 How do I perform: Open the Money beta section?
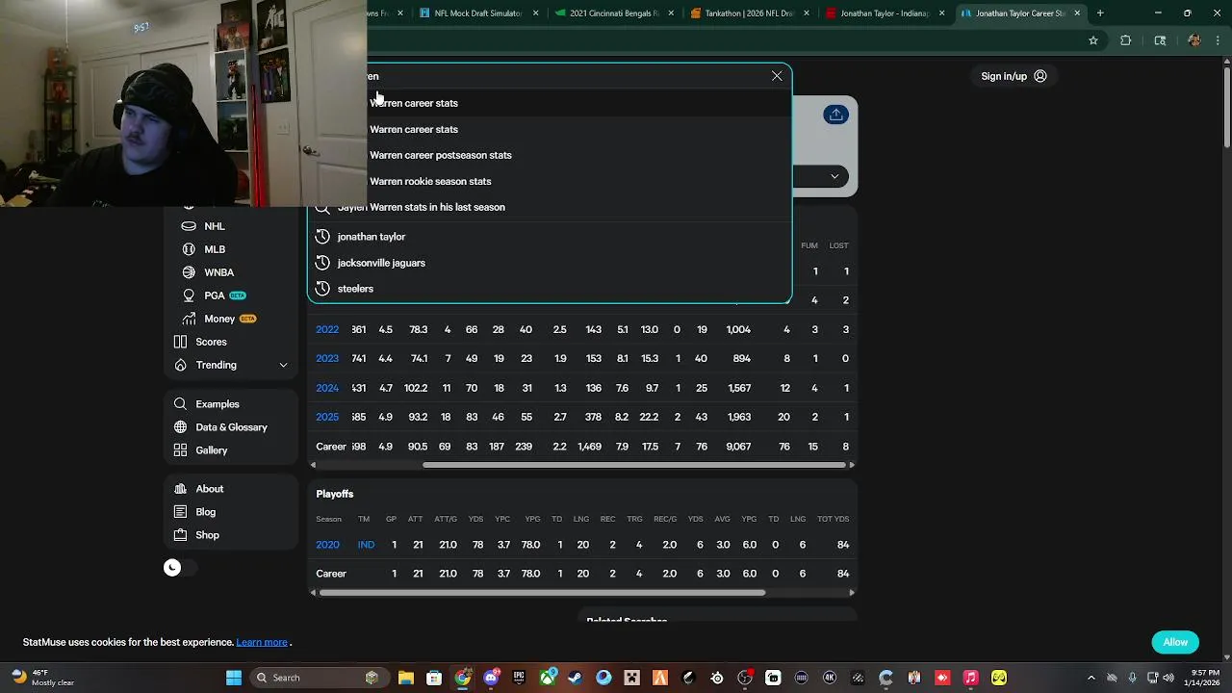click(218, 319)
